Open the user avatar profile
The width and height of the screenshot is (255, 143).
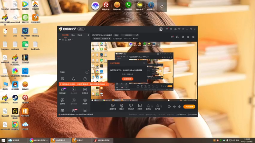[x=161, y=29]
